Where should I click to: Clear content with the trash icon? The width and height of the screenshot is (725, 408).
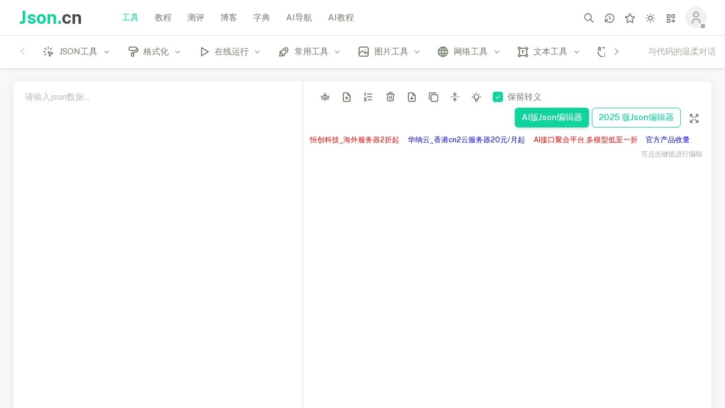(390, 97)
